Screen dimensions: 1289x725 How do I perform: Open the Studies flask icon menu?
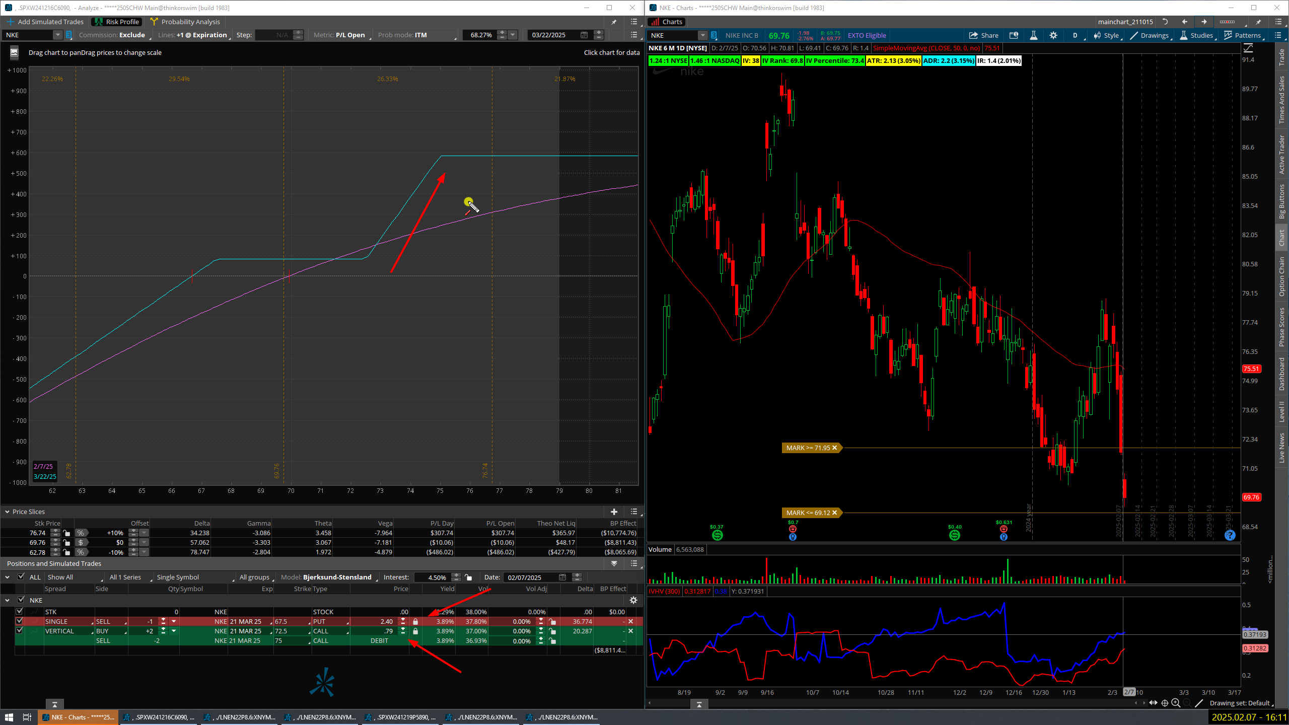pos(1196,35)
